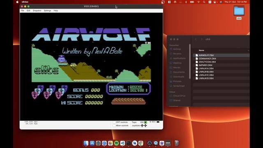Click the drive 8 LED indicator
Viewport: 263px width, 148px height.
(x=158, y=122)
